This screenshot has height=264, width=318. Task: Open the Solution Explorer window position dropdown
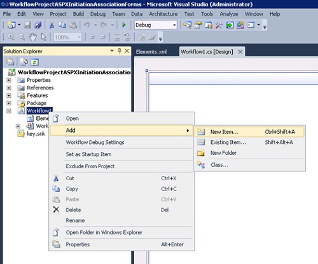coord(112,51)
